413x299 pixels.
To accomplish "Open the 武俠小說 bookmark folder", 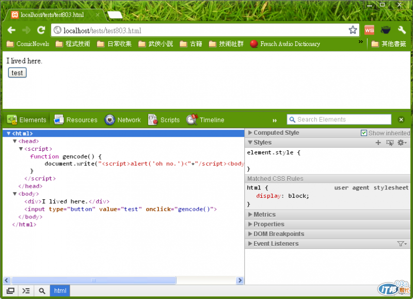I will 156,44.
